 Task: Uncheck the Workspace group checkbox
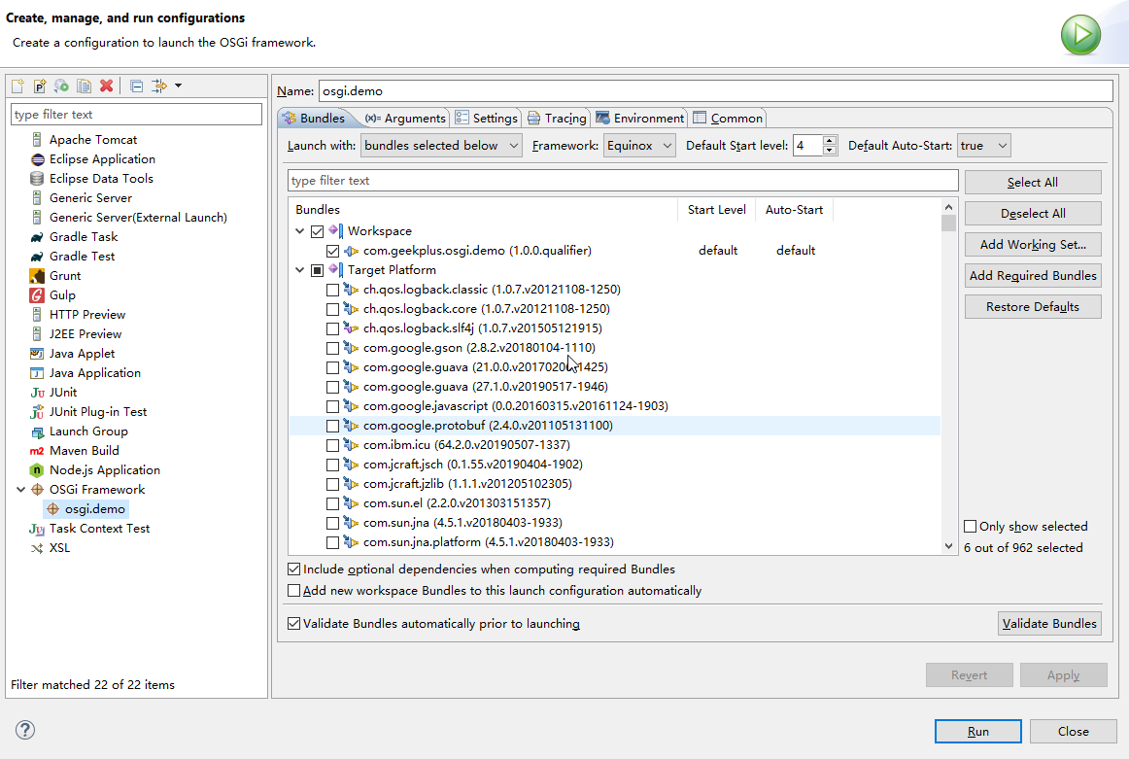click(x=317, y=231)
